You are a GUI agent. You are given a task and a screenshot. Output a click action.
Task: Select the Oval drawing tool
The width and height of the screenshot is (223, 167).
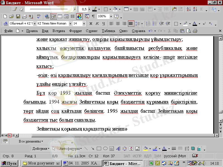click(105, 148)
